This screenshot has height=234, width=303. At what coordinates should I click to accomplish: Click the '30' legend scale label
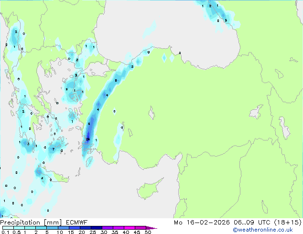coord(104,232)
